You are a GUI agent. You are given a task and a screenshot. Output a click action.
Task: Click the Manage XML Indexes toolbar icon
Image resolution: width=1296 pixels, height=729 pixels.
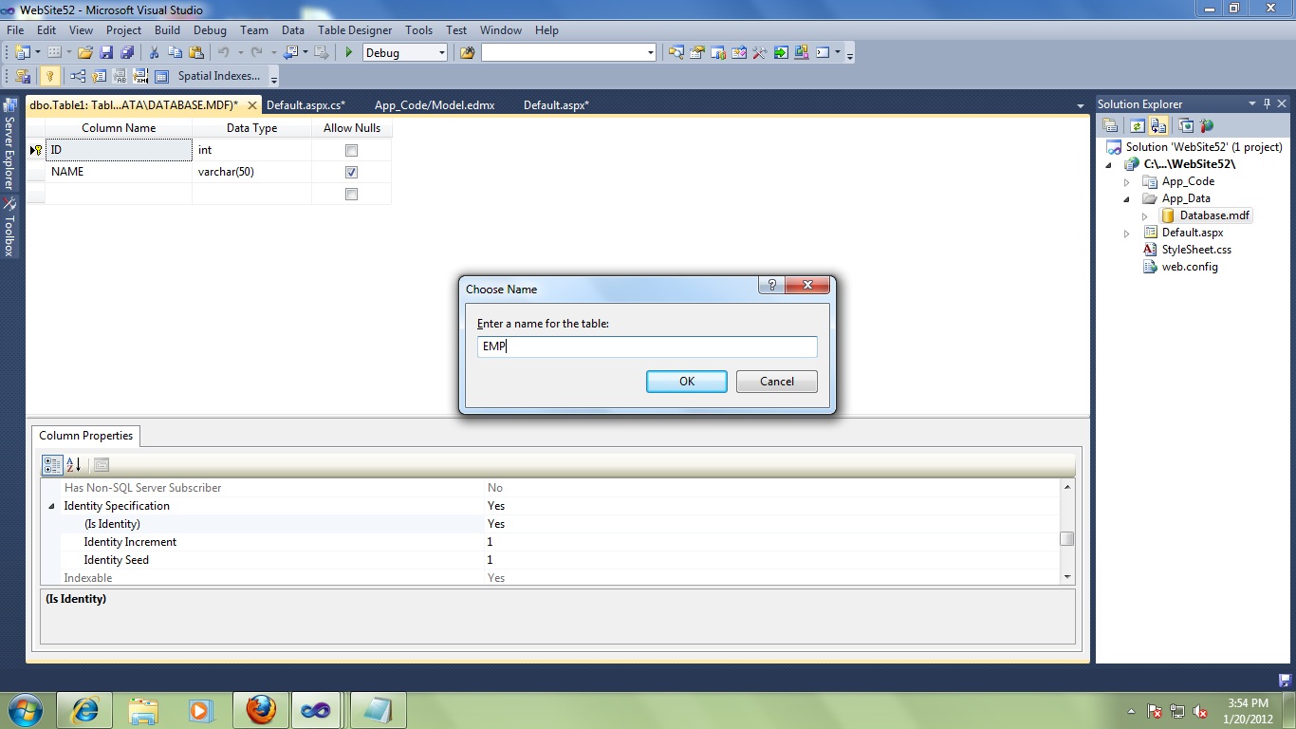139,76
